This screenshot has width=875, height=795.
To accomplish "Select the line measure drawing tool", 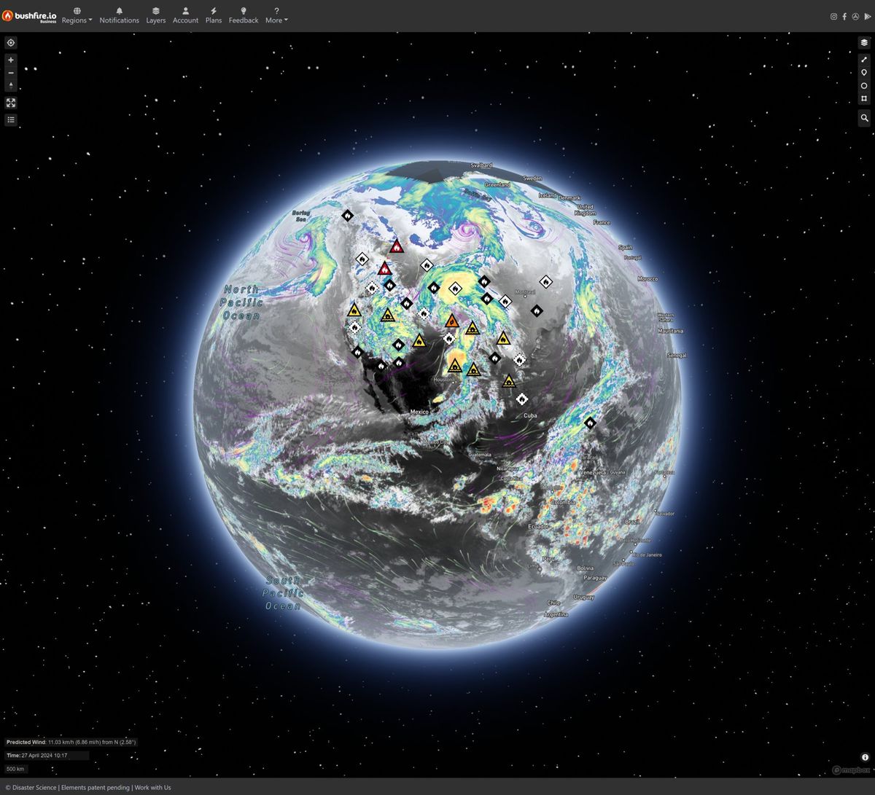I will click(864, 60).
